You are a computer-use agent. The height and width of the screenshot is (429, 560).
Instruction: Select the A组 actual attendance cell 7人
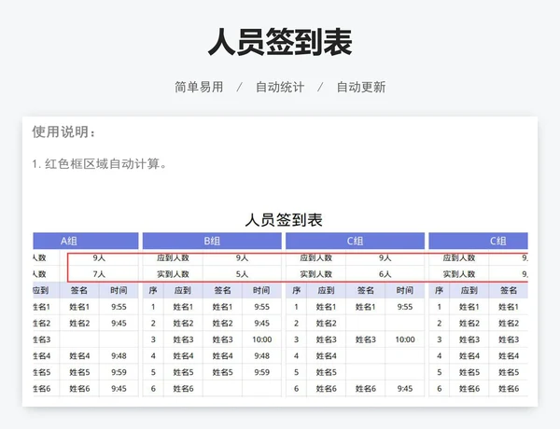pos(99,274)
